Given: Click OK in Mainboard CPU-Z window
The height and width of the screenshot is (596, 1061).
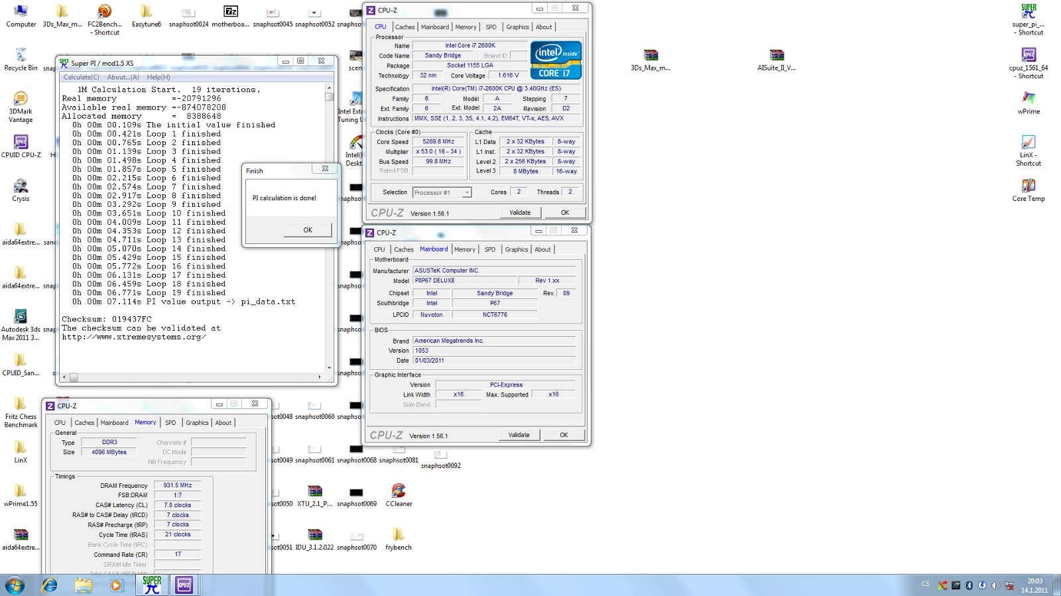Looking at the screenshot, I should click(x=564, y=435).
